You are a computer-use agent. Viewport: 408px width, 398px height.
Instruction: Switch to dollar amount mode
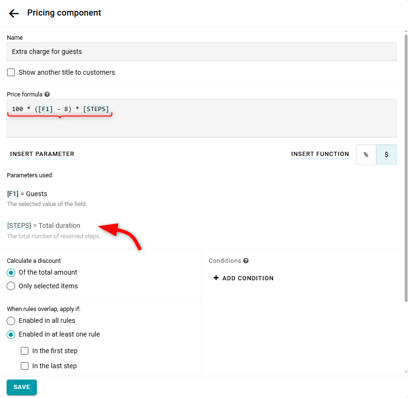click(x=386, y=155)
